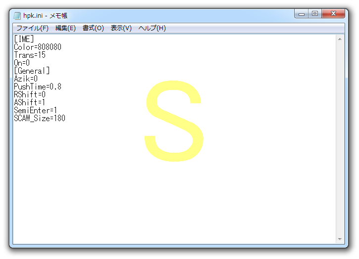359x259 pixels.
Task: Click the SemiEnter=1 line
Action: (x=36, y=110)
